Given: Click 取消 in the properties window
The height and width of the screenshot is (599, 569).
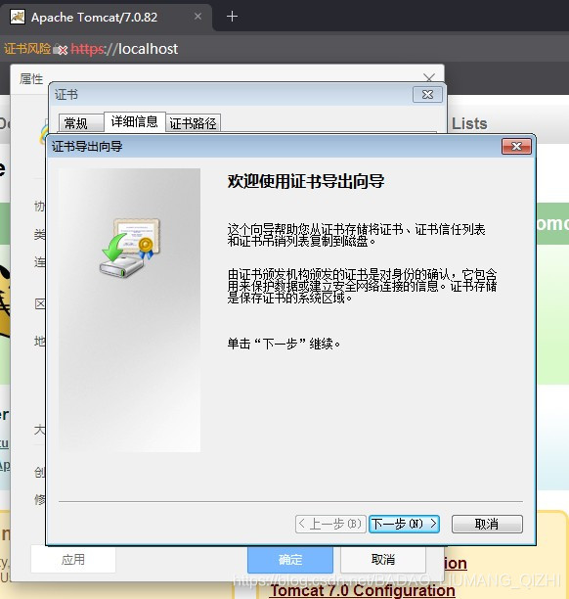Looking at the screenshot, I should 383,560.
